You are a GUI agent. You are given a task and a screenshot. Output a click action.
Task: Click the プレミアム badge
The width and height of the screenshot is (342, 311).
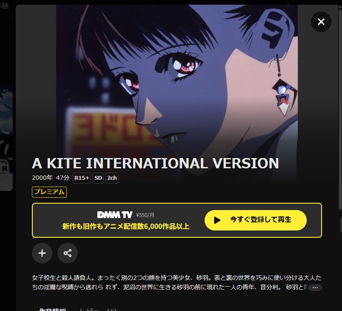(49, 192)
